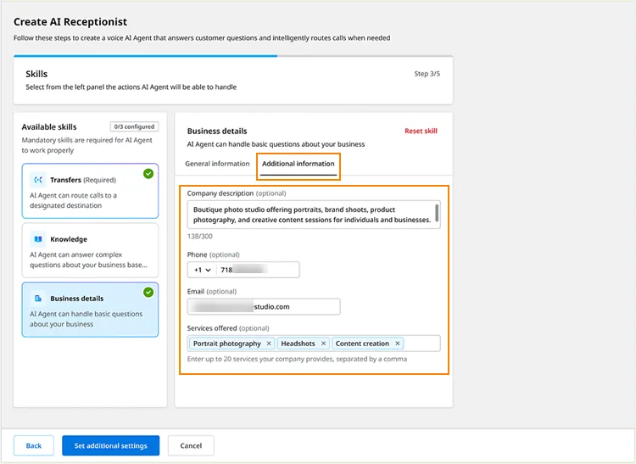Click green checkmark on Transfers card

pos(148,174)
